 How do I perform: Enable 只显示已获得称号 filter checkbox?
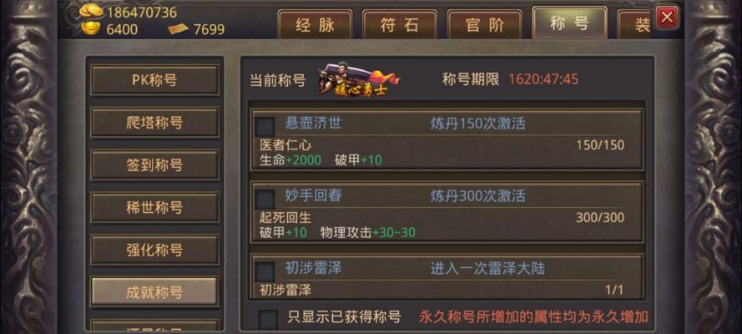click(268, 320)
